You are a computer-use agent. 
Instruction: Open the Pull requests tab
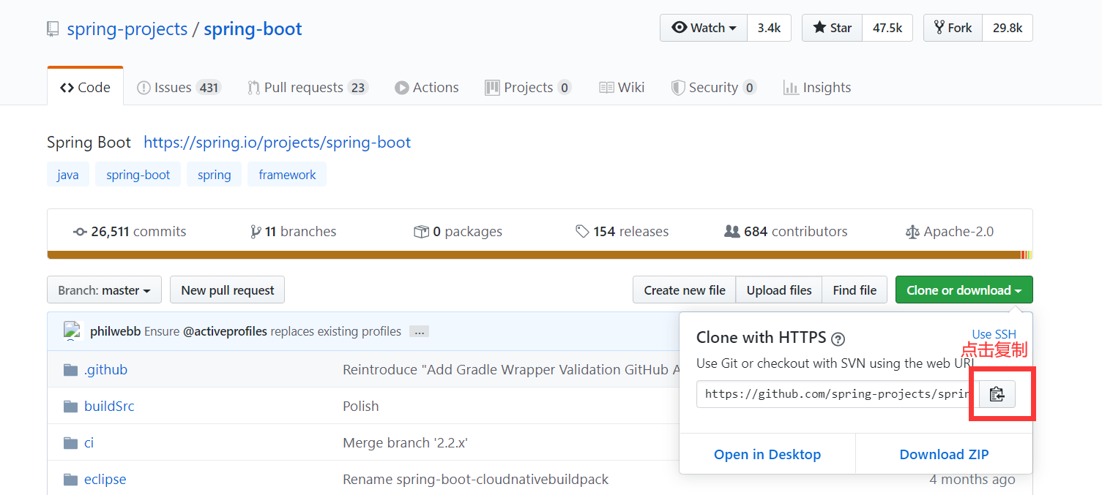(x=308, y=88)
